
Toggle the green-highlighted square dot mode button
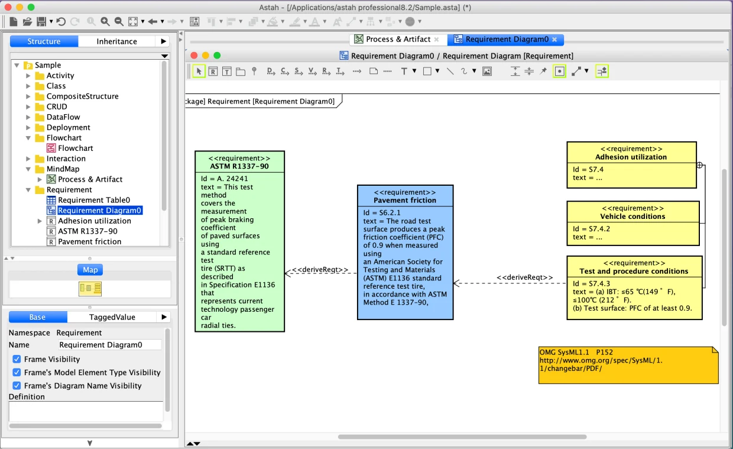(x=559, y=72)
